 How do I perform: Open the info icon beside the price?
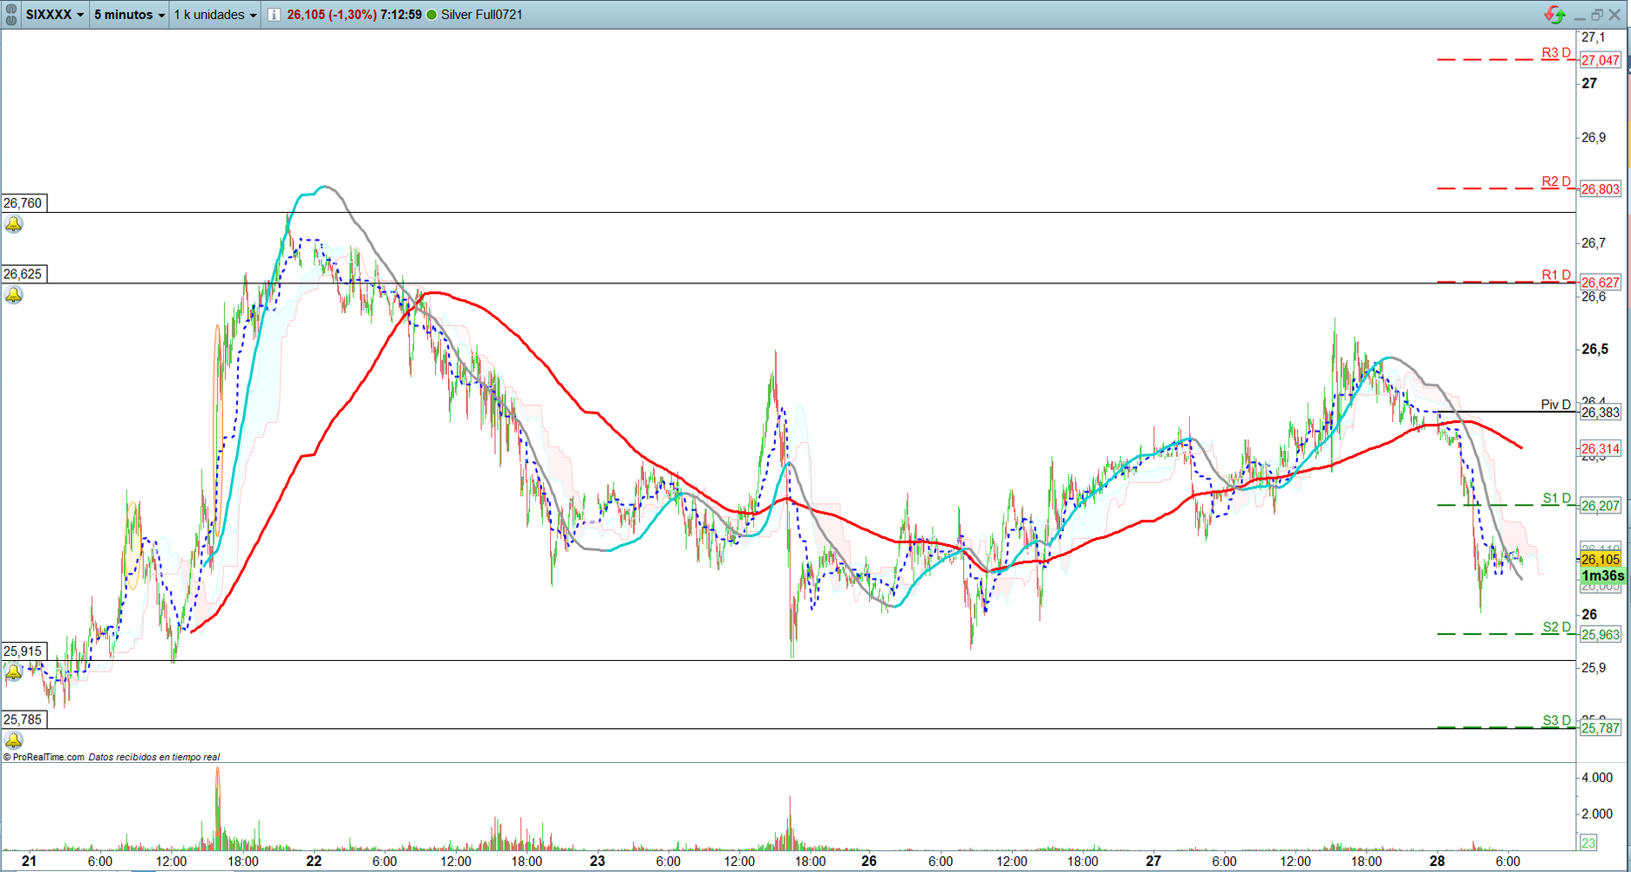tap(274, 15)
